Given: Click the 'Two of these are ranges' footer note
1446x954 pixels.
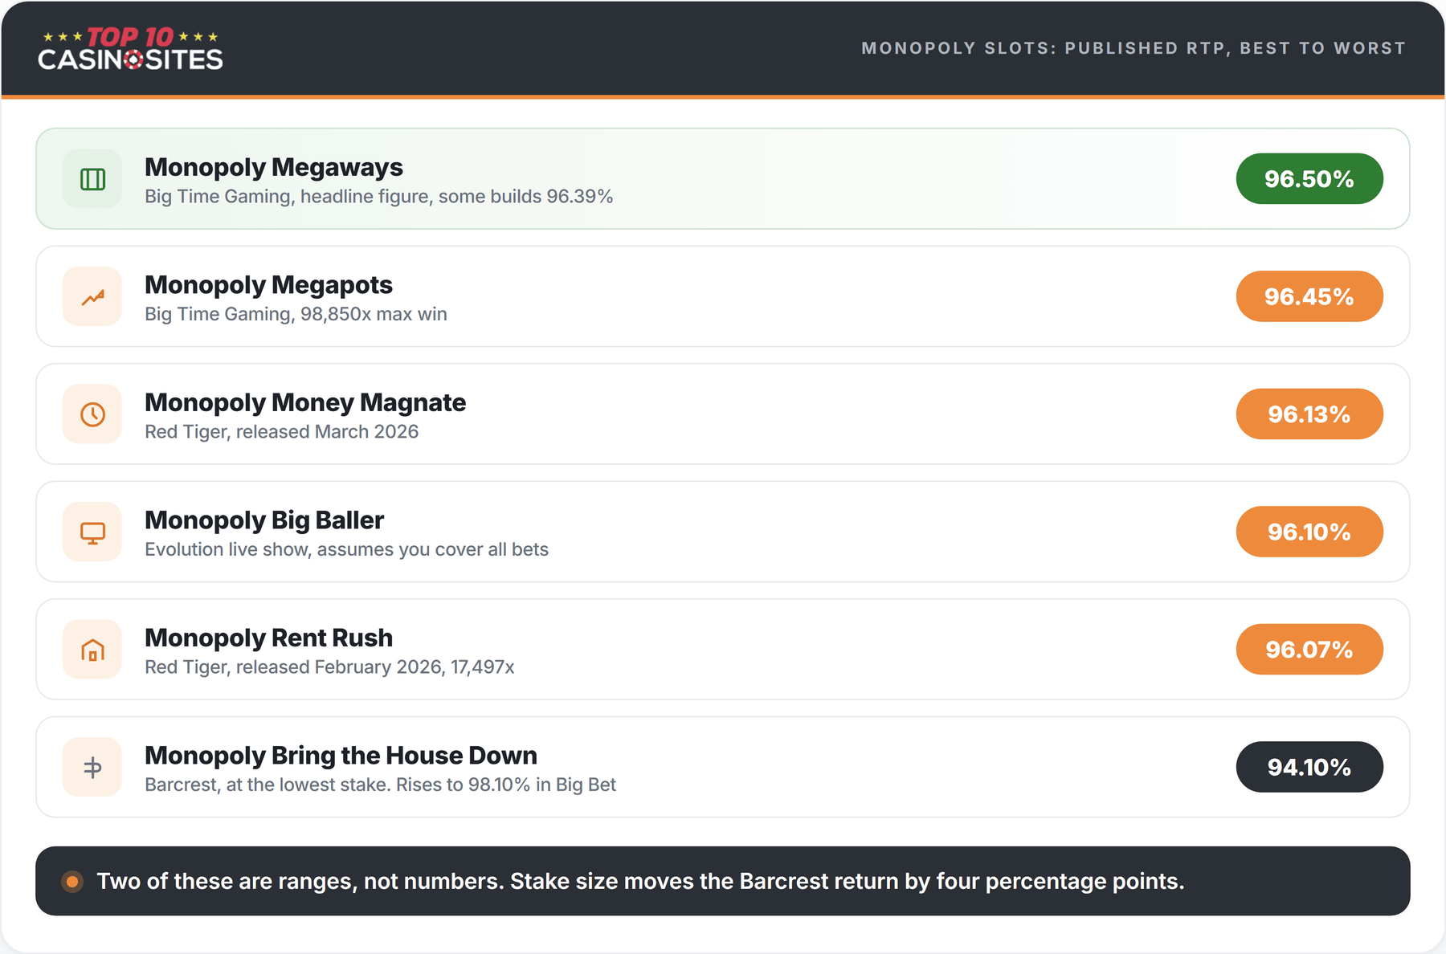Looking at the screenshot, I should pos(640,882).
